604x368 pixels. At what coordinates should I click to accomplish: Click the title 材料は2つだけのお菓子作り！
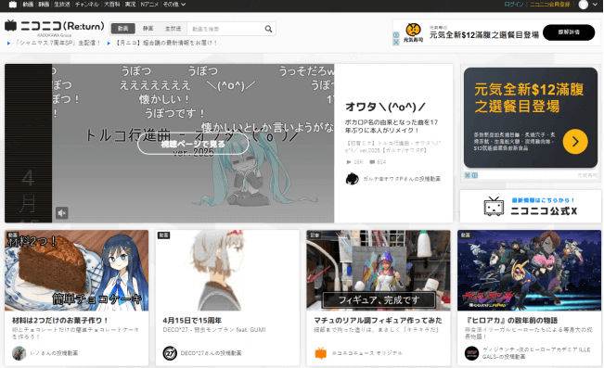60,321
